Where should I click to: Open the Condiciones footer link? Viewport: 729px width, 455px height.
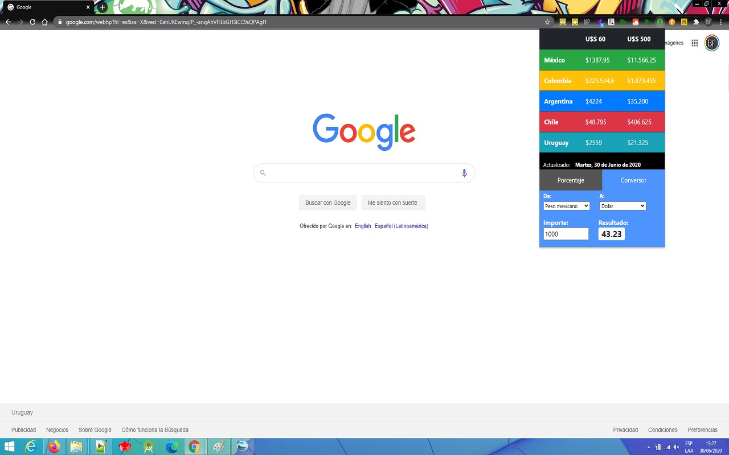tap(663, 430)
